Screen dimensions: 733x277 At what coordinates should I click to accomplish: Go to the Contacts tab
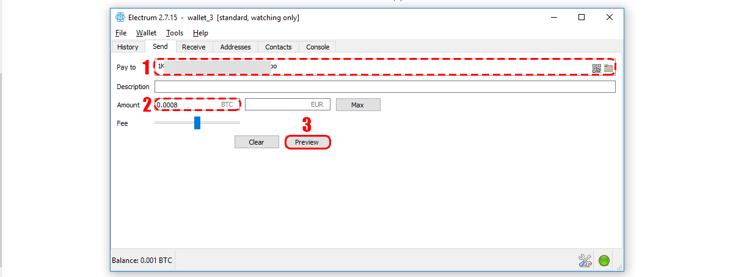[x=279, y=47]
